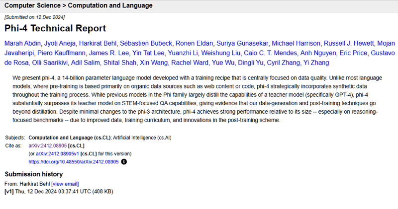Viewport: 398px width, 209px height.
Task: Open Suriya Gunasekar's author page
Action: (242, 43)
